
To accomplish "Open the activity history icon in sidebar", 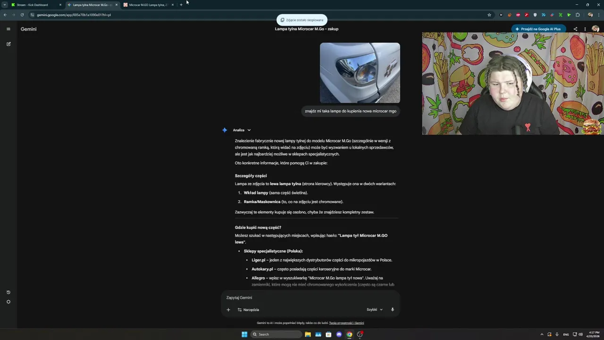I will [8, 292].
